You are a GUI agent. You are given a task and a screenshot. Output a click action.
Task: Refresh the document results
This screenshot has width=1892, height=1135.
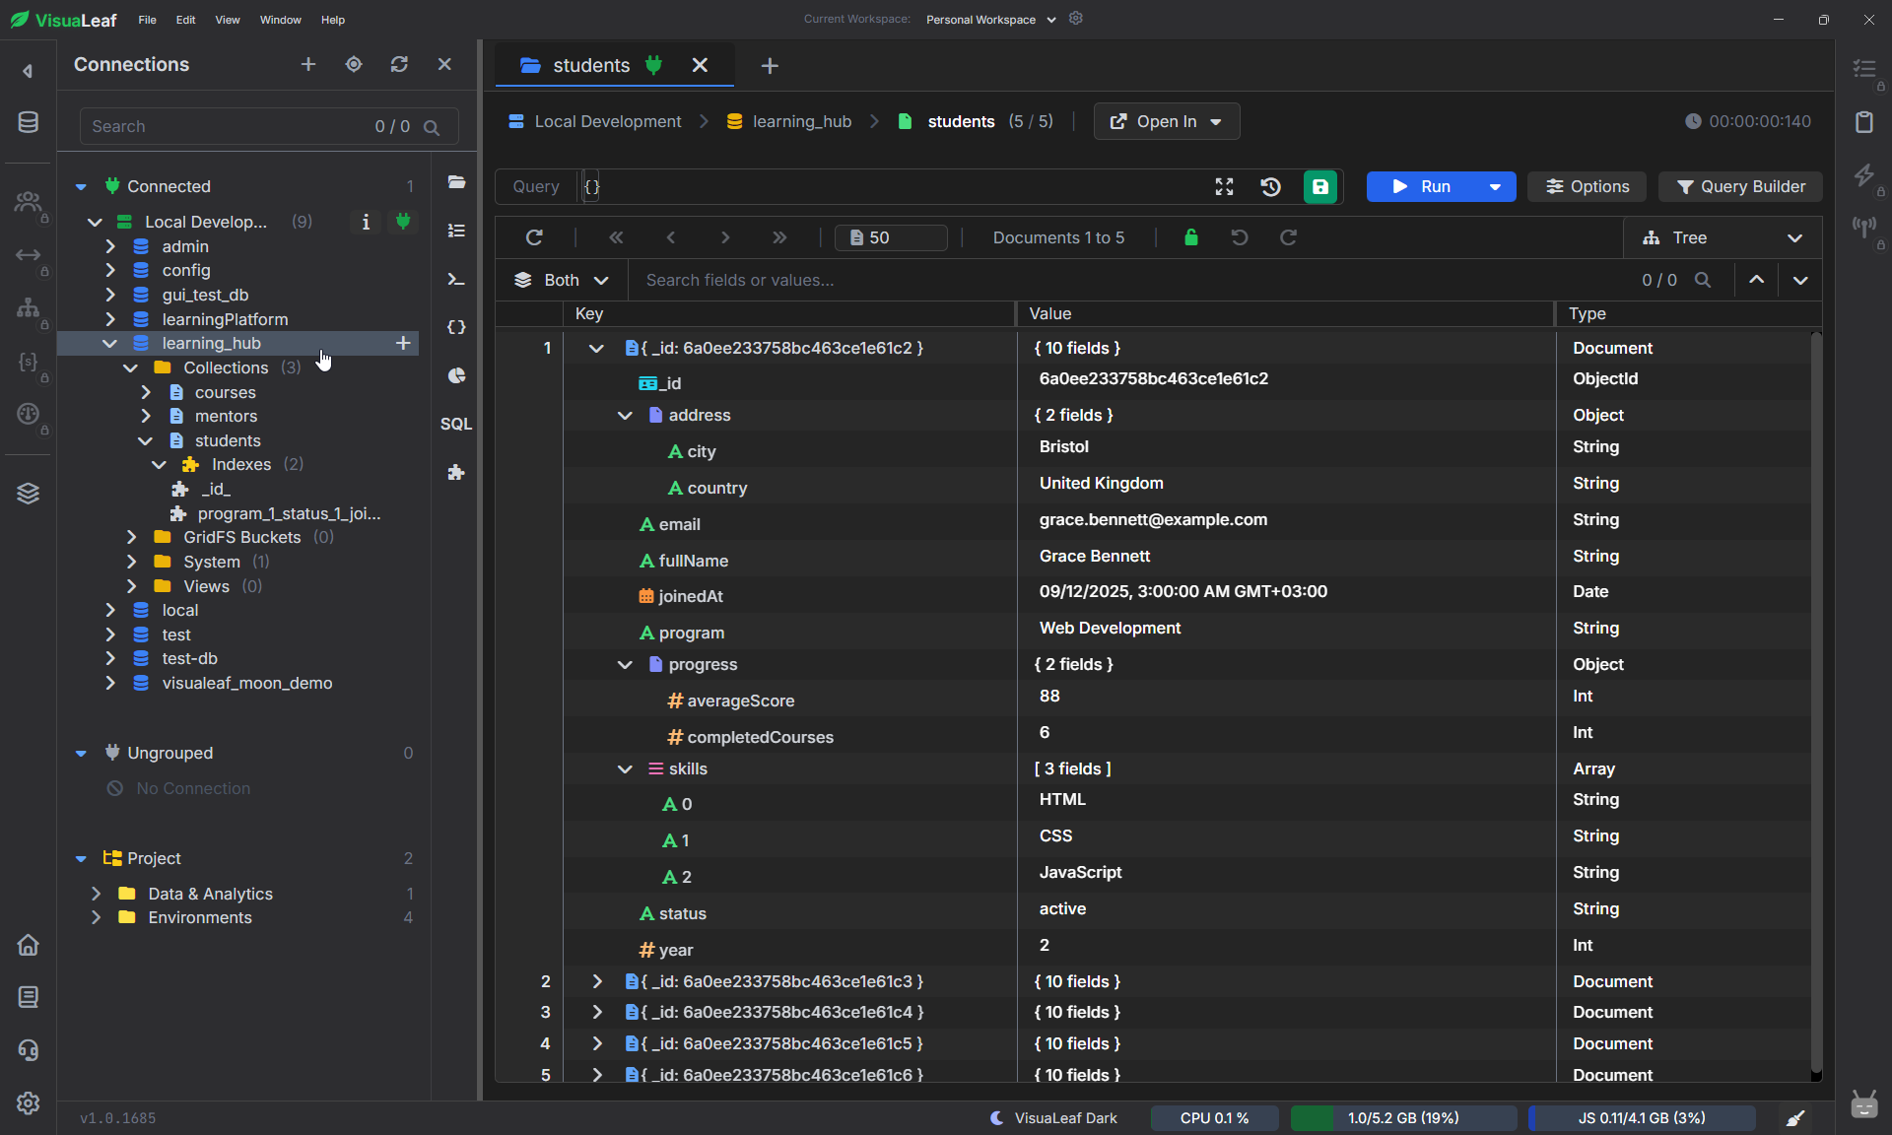point(534,237)
